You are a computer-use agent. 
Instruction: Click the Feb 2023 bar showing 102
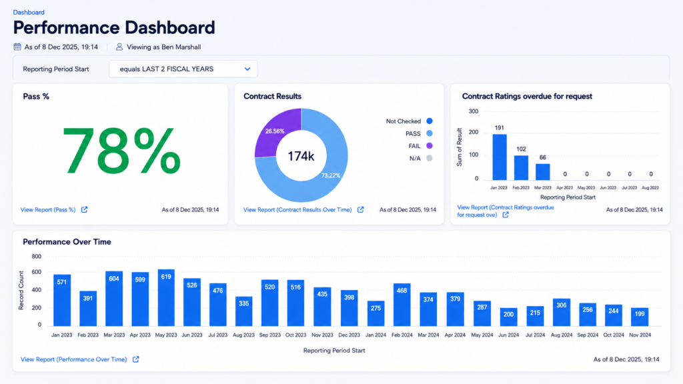[x=521, y=167]
